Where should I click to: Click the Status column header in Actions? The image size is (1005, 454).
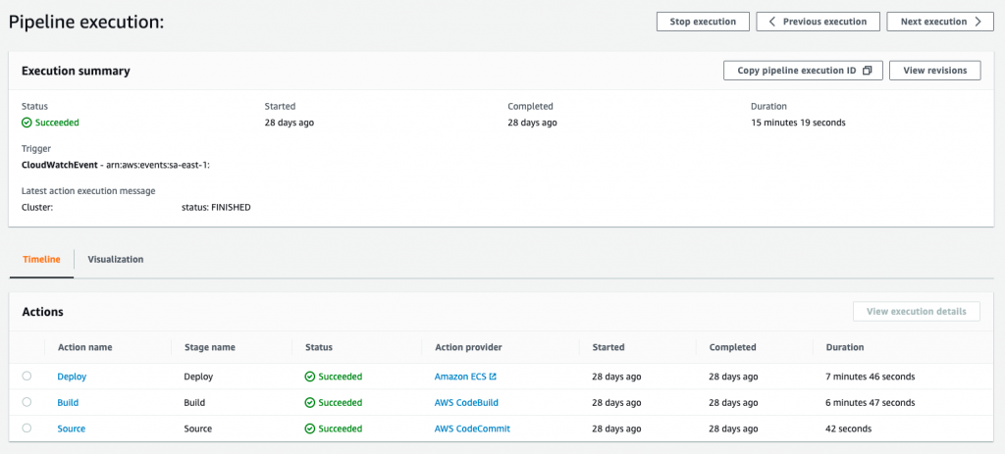coord(319,347)
